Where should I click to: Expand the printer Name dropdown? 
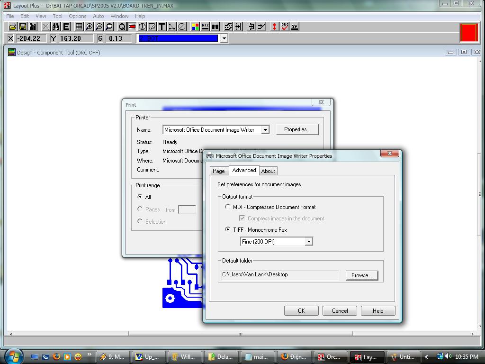coord(265,130)
